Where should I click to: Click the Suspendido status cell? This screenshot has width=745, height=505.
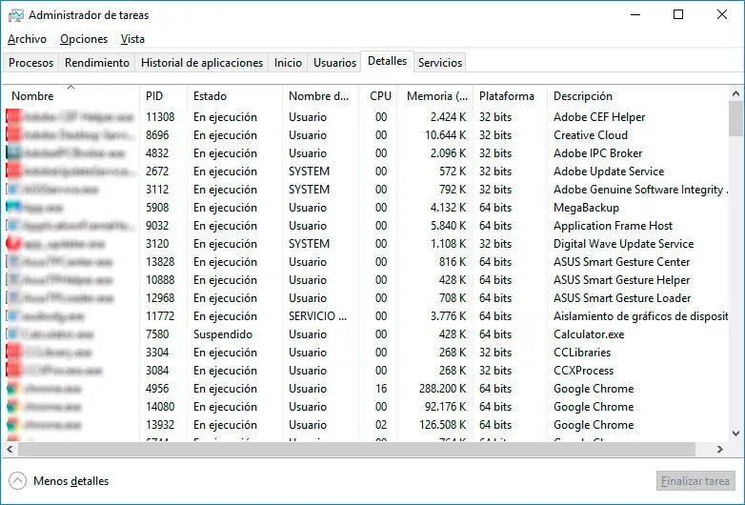pos(223,334)
